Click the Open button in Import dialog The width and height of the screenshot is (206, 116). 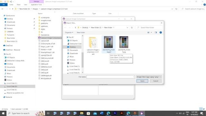pos(142,81)
